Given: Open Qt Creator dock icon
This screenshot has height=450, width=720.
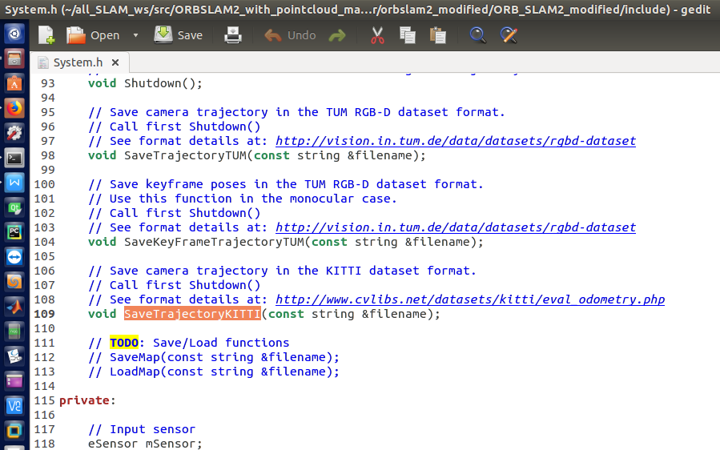Looking at the screenshot, I should 14,207.
